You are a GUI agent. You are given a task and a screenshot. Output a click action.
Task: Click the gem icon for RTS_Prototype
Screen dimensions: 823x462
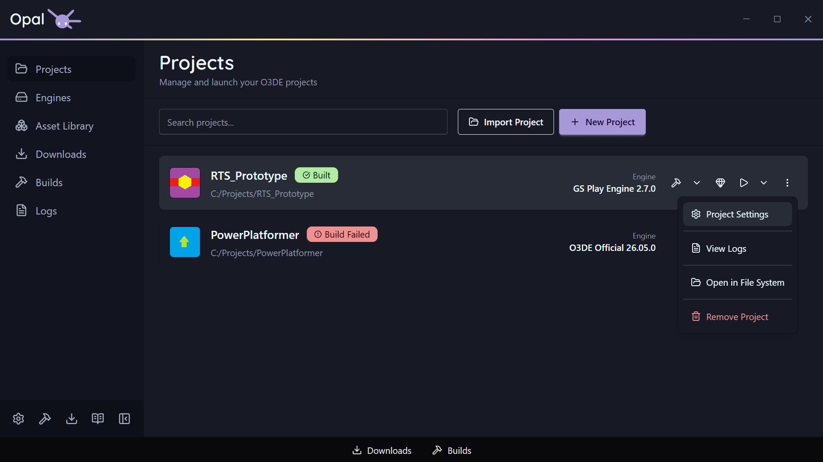coord(720,183)
